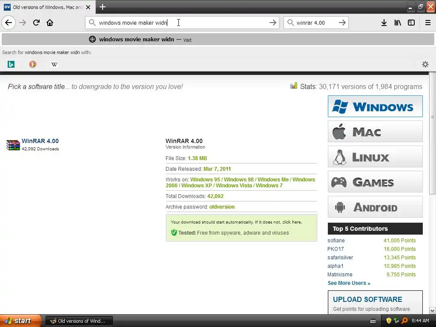Click the file size 1.38 MB value
Image resolution: width=436 pixels, height=327 pixels.
point(197,158)
